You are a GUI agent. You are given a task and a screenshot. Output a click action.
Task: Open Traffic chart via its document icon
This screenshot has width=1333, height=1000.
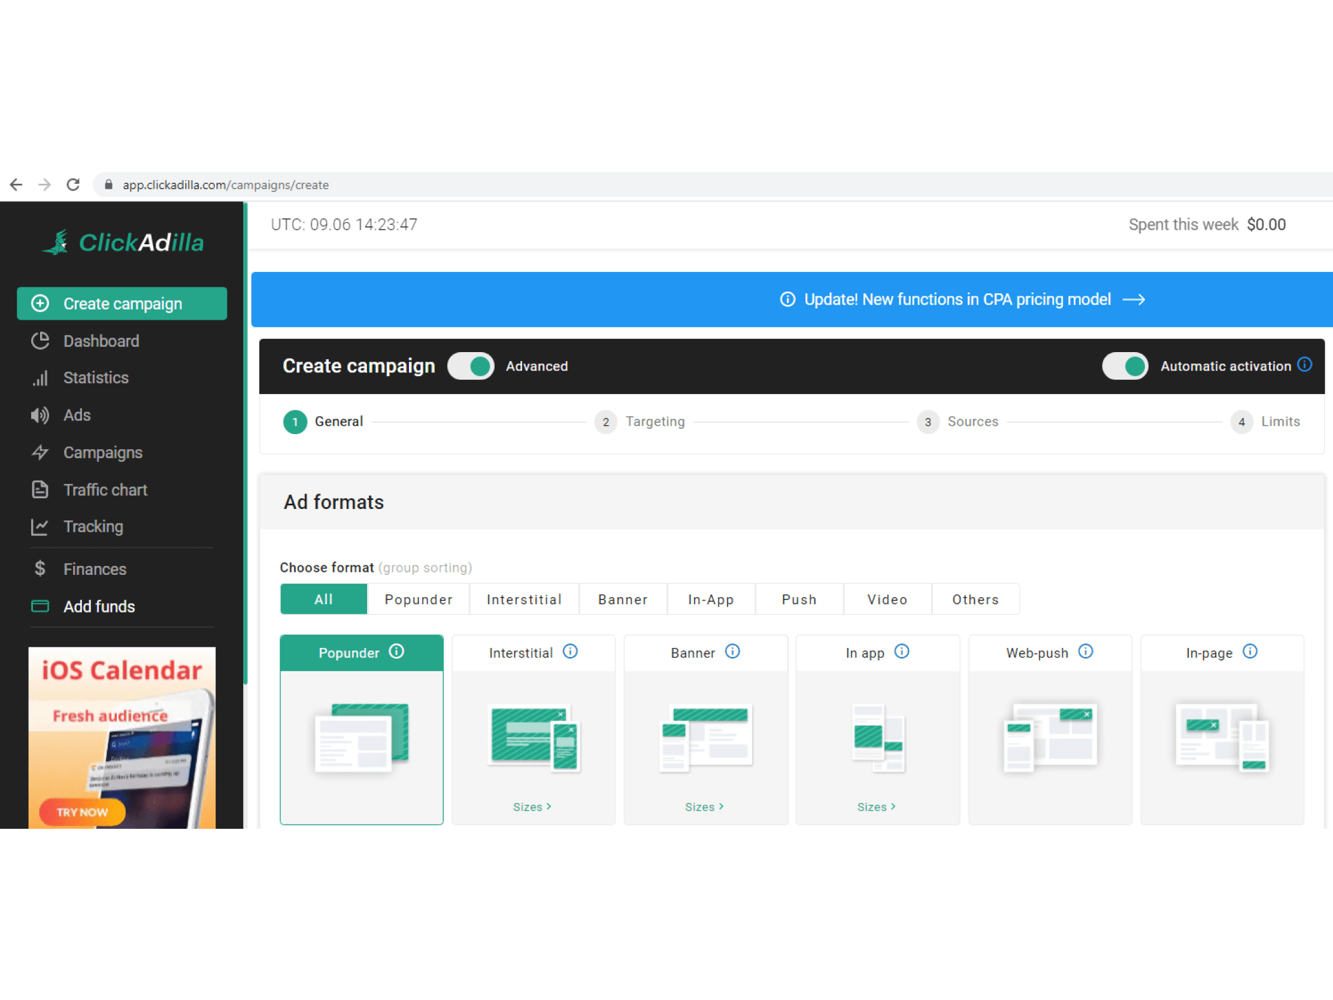(40, 489)
